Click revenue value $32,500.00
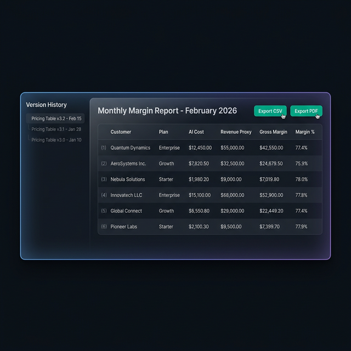351x351 pixels. coord(233,163)
